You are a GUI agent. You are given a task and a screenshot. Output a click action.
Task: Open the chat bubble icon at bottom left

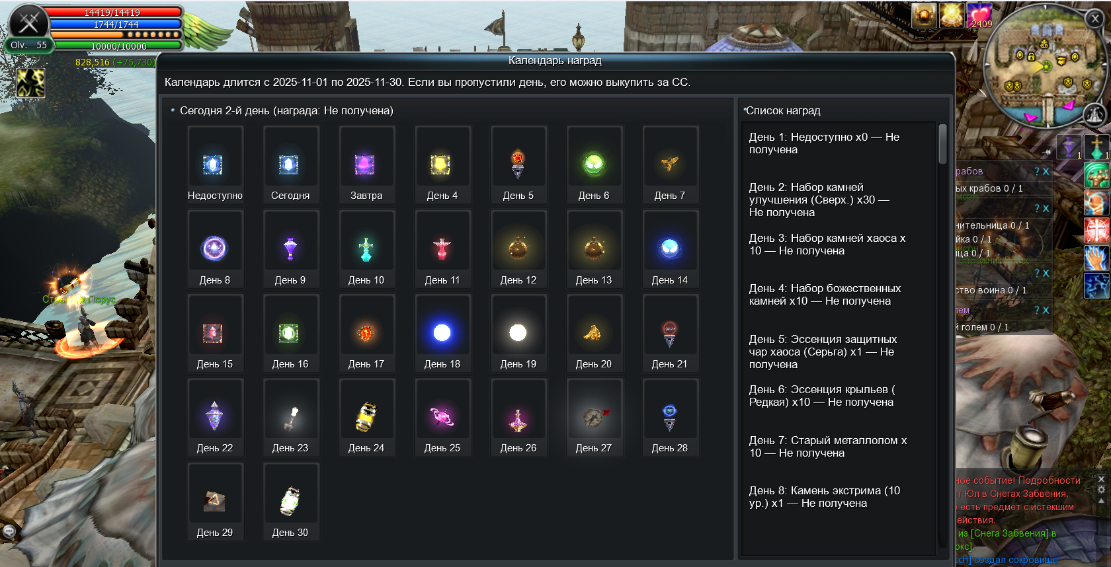click(x=9, y=531)
